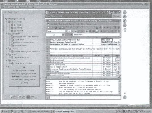Click the play forward round button

[x=125, y=21]
